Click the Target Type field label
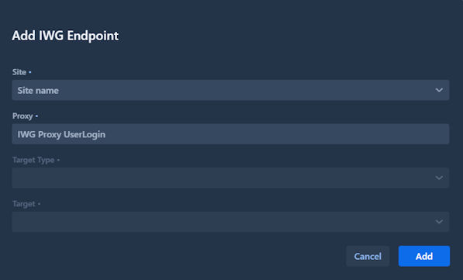Screen dimensions: 463x280 [33, 160]
